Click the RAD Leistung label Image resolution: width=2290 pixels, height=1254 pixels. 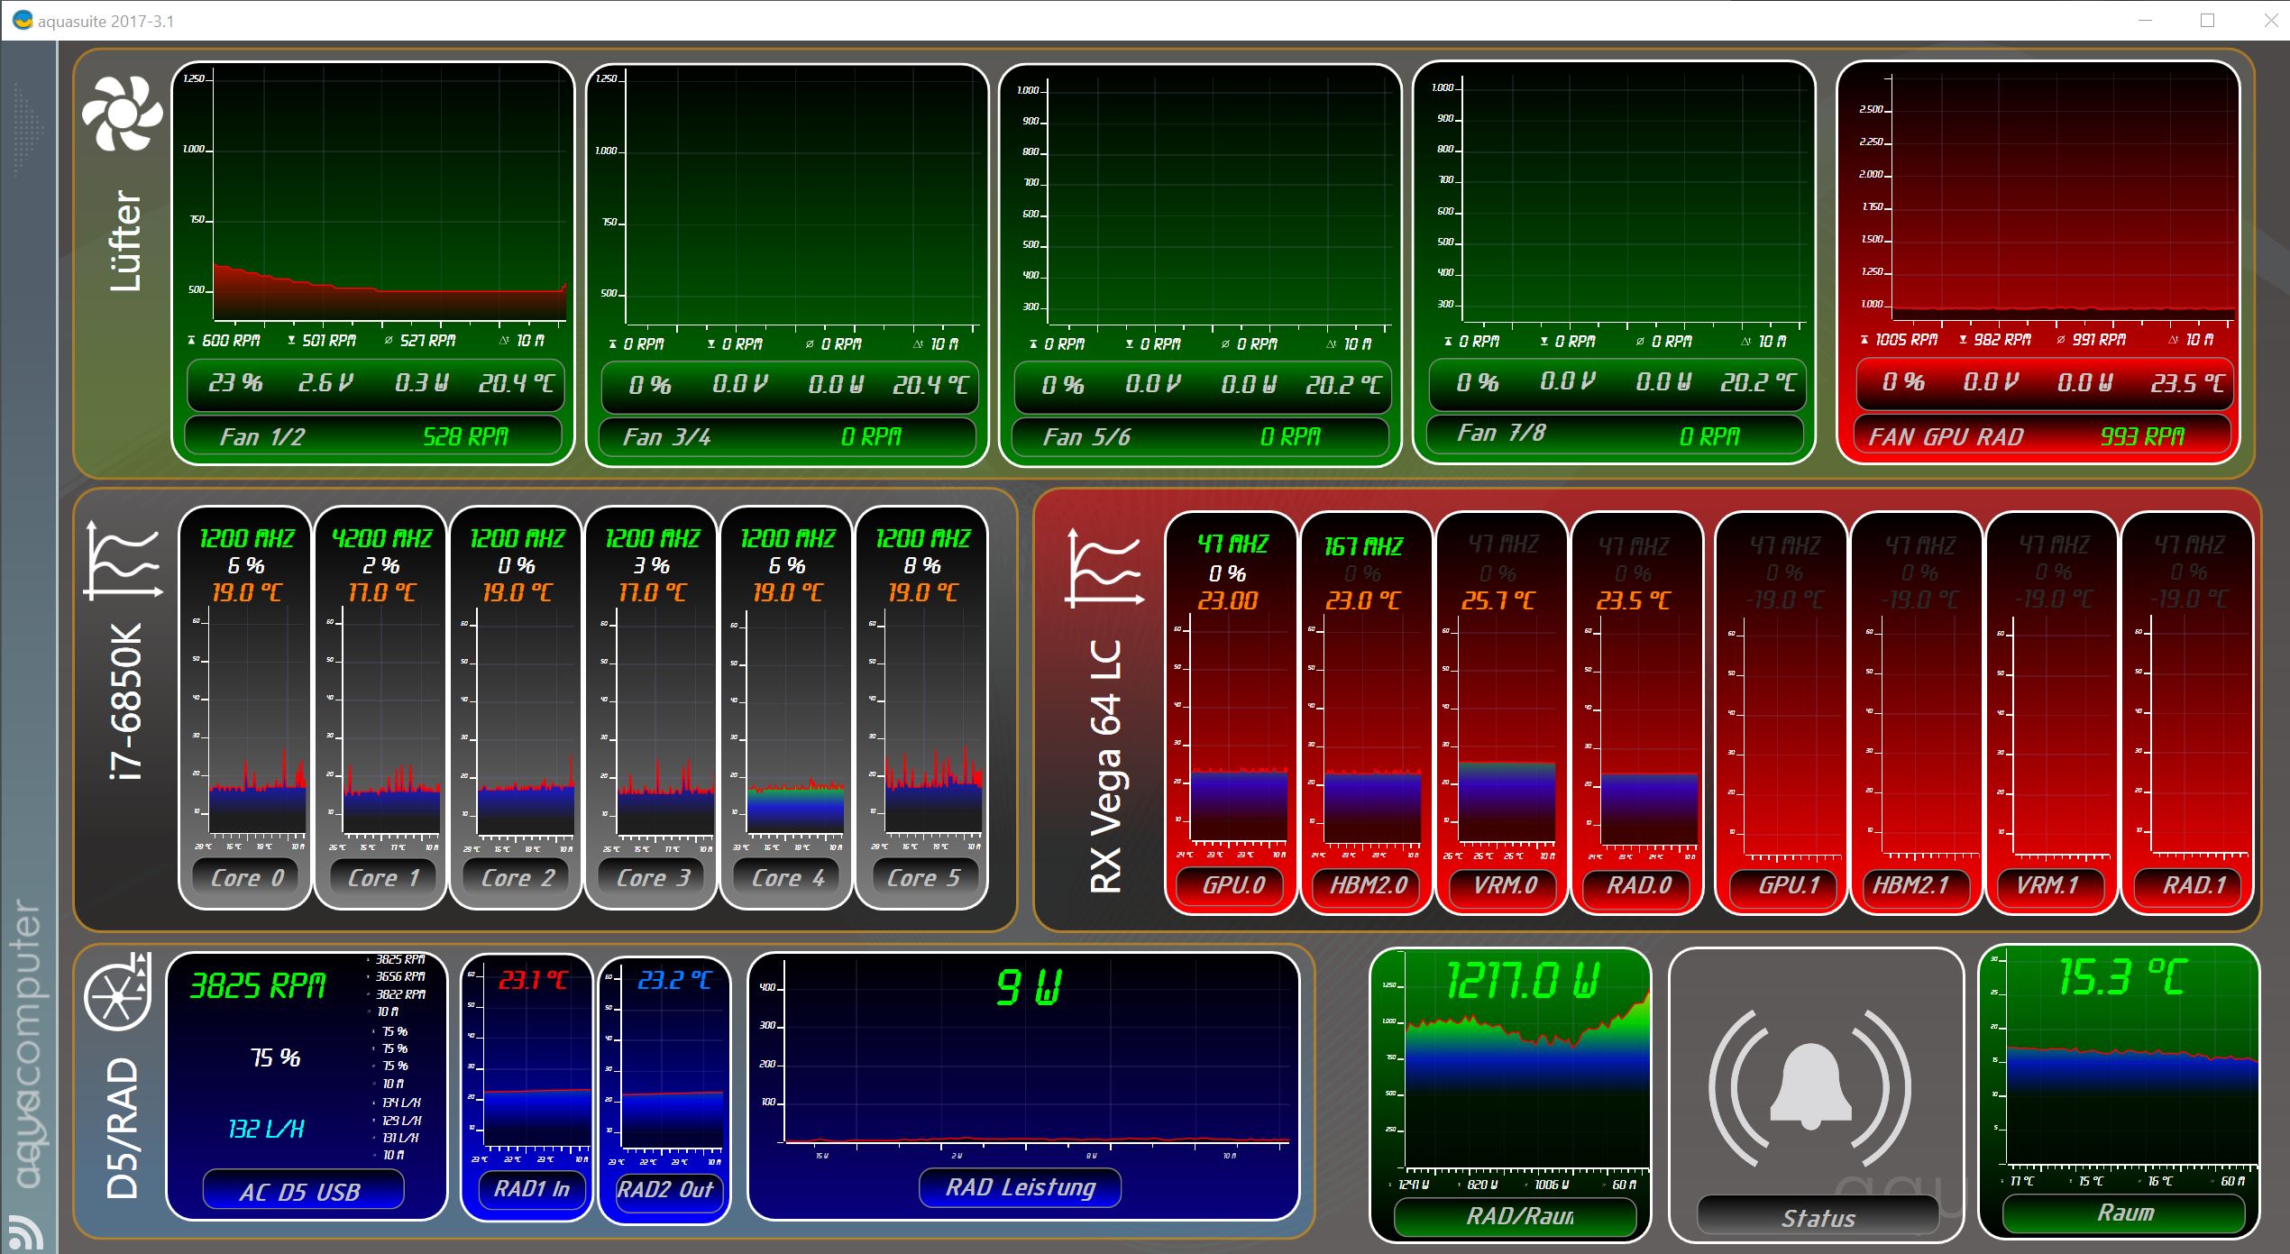point(1020,1187)
